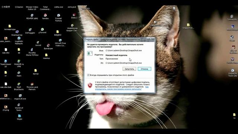
Task: Click the Запустить button
Action: pyautogui.click(x=129, y=69)
